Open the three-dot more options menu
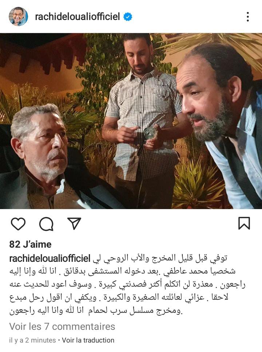262x352 pixels. point(247,17)
